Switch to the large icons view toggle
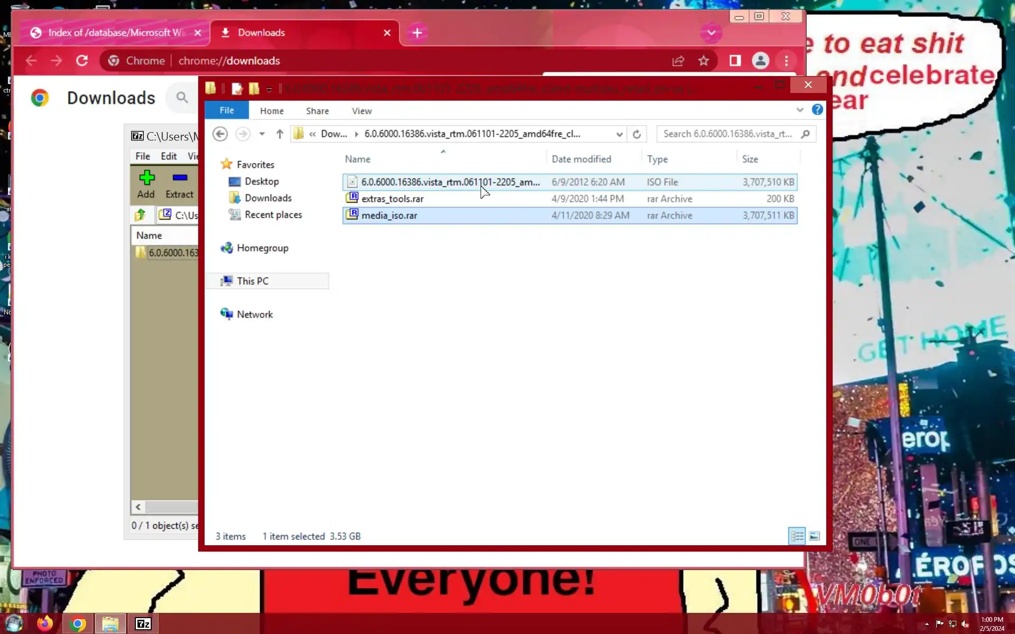Image resolution: width=1015 pixels, height=634 pixels. point(814,536)
